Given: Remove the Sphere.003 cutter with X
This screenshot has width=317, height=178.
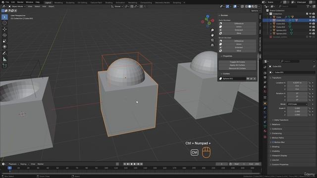Looking at the screenshot, I should 255,79.
